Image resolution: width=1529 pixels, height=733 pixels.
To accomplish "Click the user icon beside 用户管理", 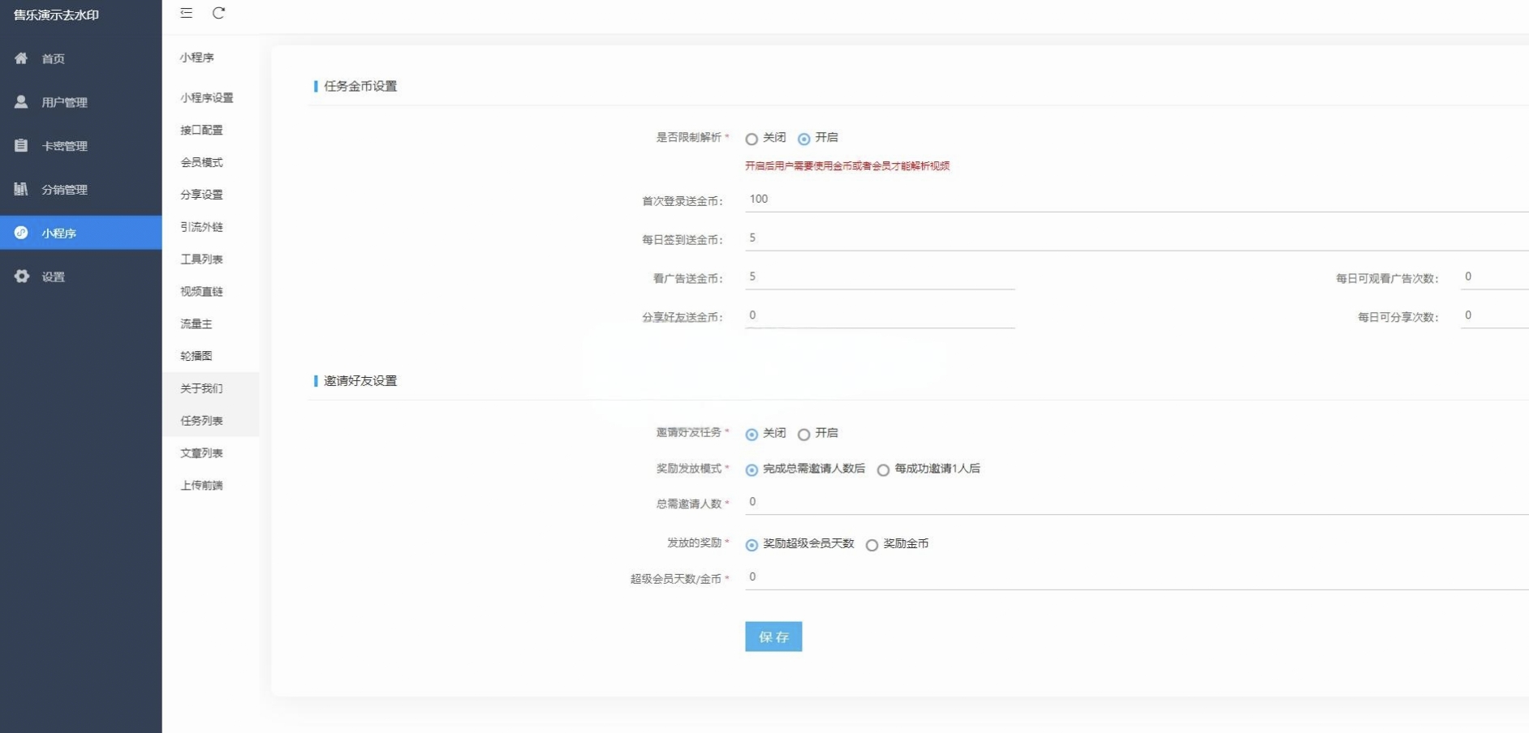I will tap(21, 102).
